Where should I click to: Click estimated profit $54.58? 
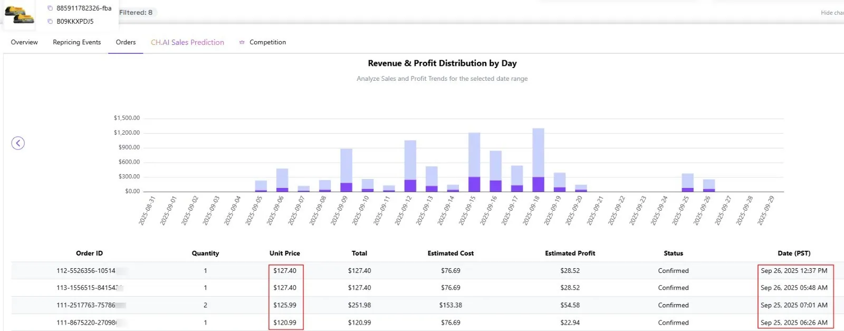pos(570,305)
